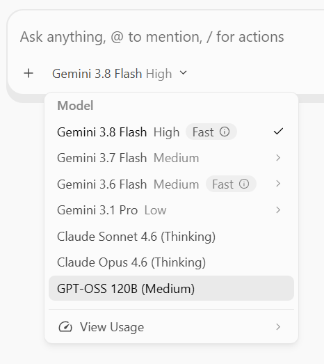Choose GPT-OSS 120B (Medium) model
Viewport: 324px width, 364px height.
pyautogui.click(x=171, y=288)
